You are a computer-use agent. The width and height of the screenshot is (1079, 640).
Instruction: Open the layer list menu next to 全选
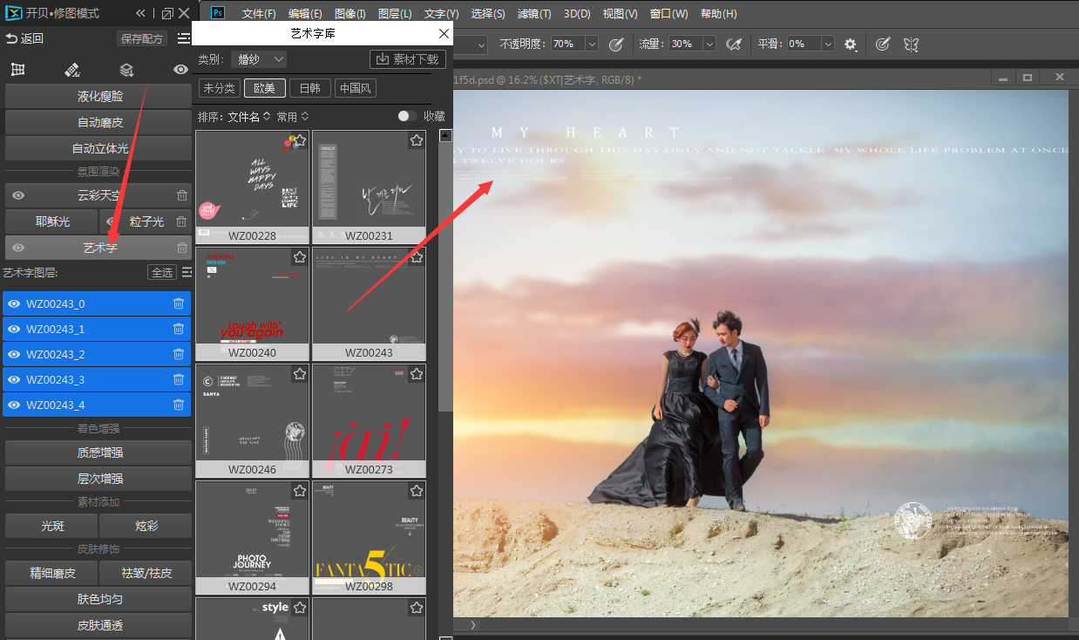tap(186, 272)
